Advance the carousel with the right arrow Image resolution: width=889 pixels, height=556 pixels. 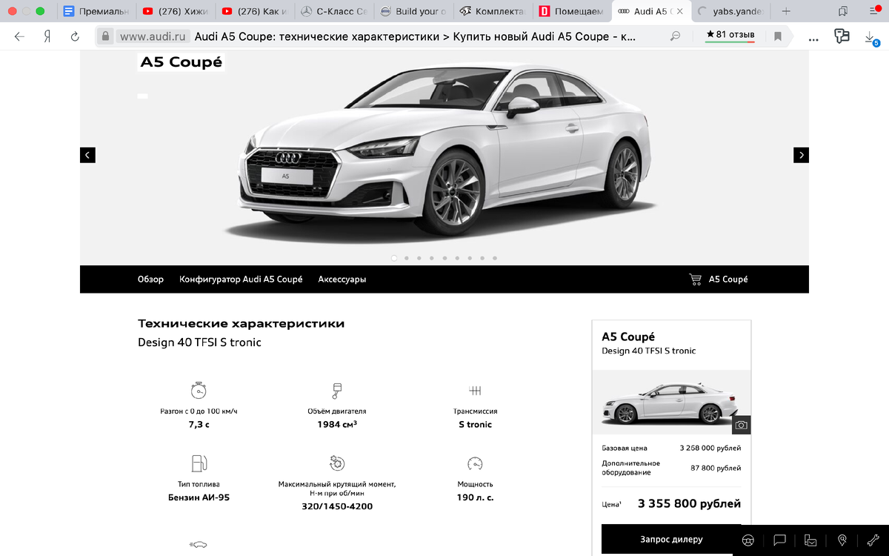coord(801,154)
